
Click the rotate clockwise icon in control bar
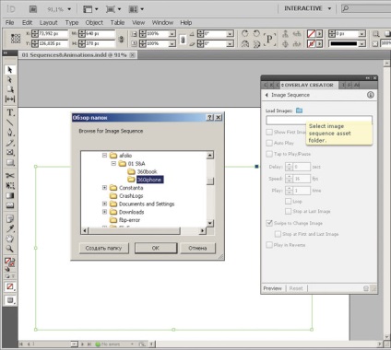[244, 33]
